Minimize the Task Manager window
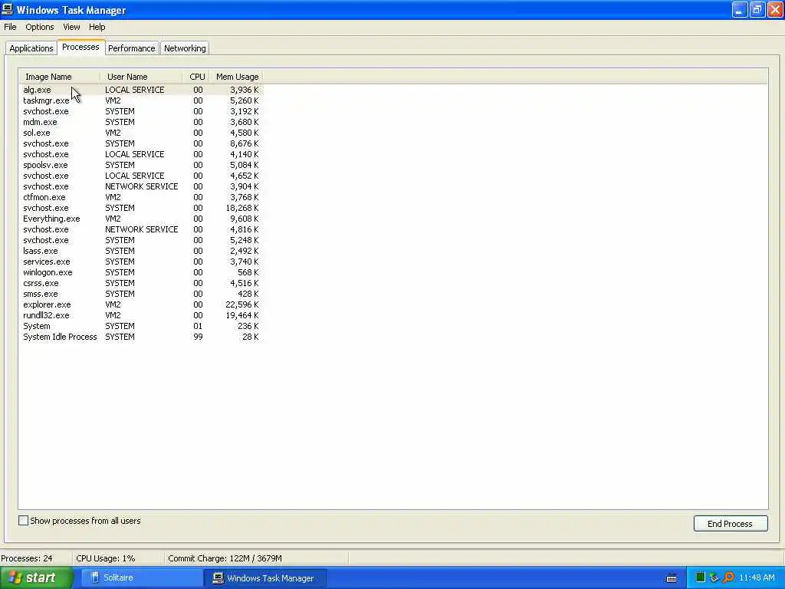This screenshot has width=785, height=589. (740, 9)
